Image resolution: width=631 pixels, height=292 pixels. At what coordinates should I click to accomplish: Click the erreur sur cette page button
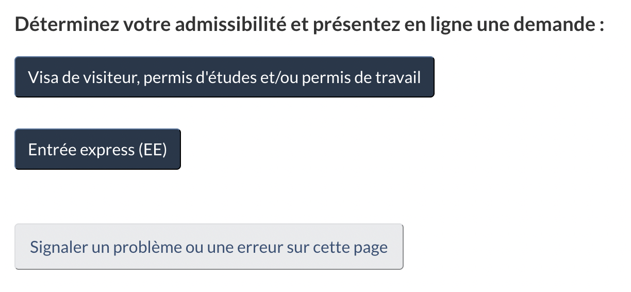point(209,247)
